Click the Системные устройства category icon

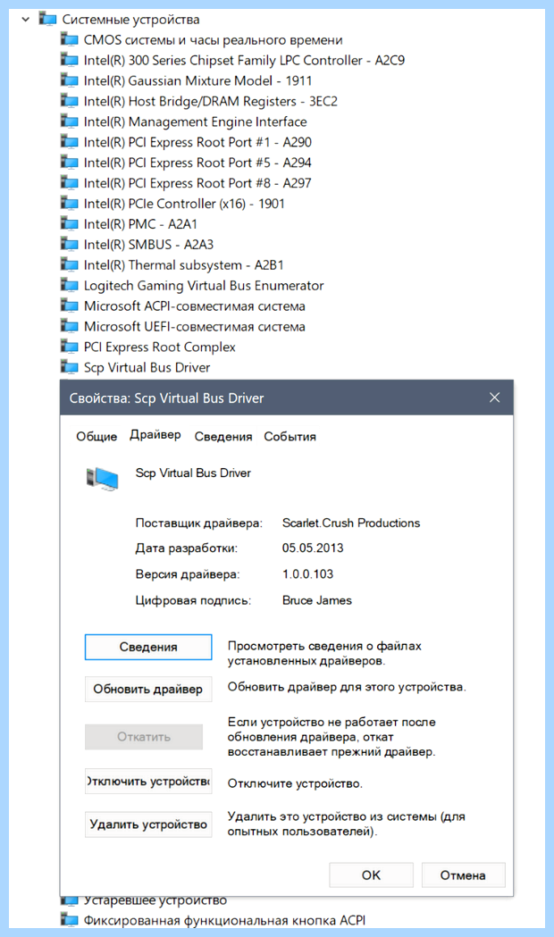click(x=48, y=19)
